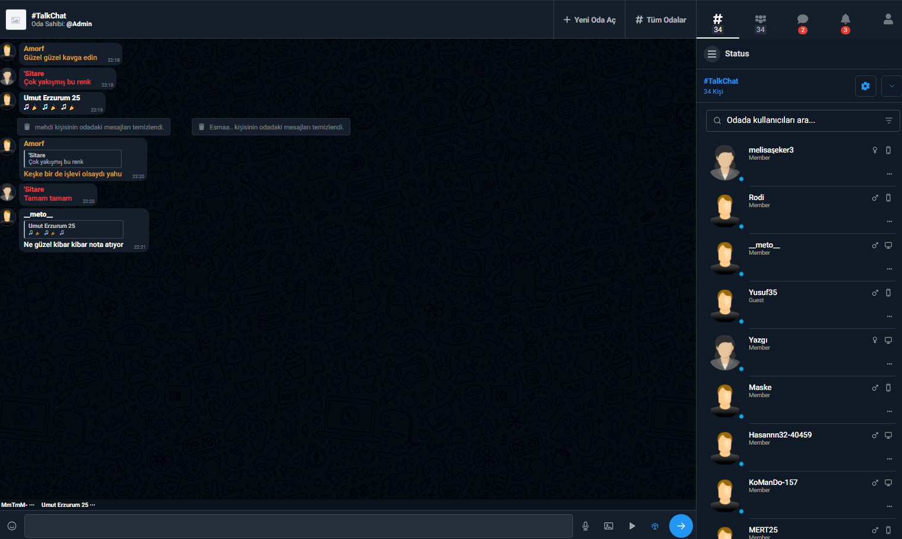This screenshot has width=902, height=539.
Task: Open options for Rodi
Action: (890, 221)
